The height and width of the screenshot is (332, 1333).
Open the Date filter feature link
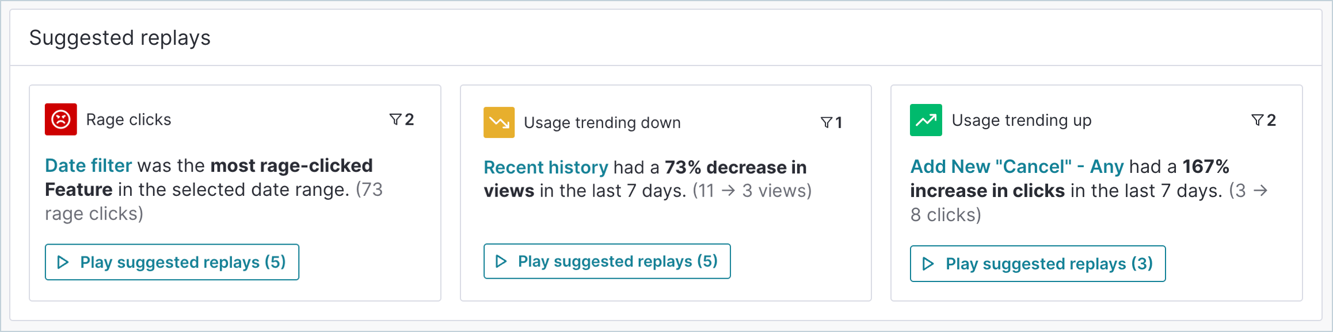click(89, 165)
